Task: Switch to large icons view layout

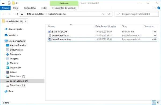Action: click(x=158, y=102)
